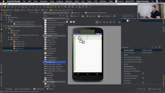Toggle the focusable property checkbox
Viewport: 165px width, 93px height.
(143, 83)
